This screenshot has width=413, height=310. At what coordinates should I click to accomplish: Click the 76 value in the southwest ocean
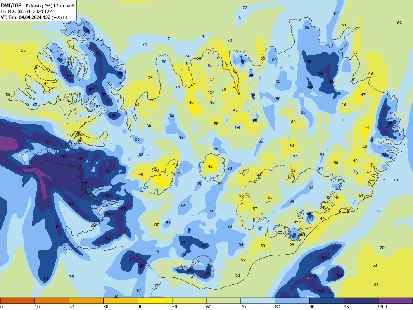(71, 277)
